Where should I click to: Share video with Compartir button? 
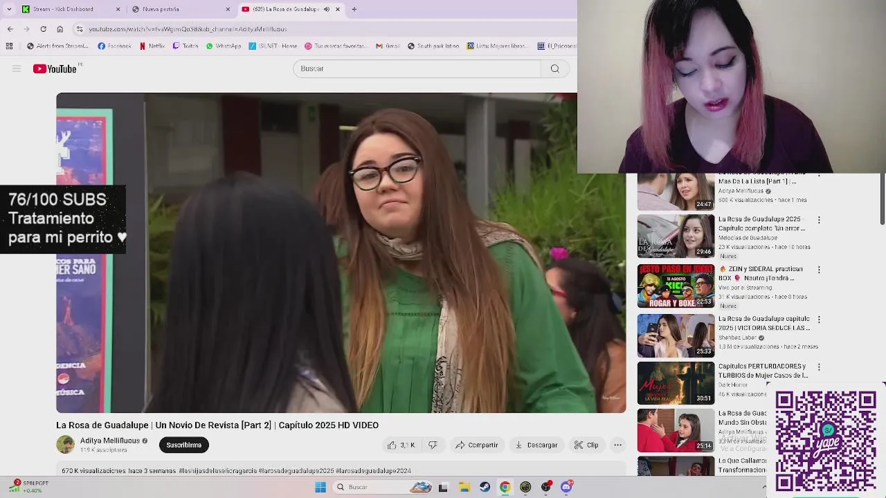(477, 445)
